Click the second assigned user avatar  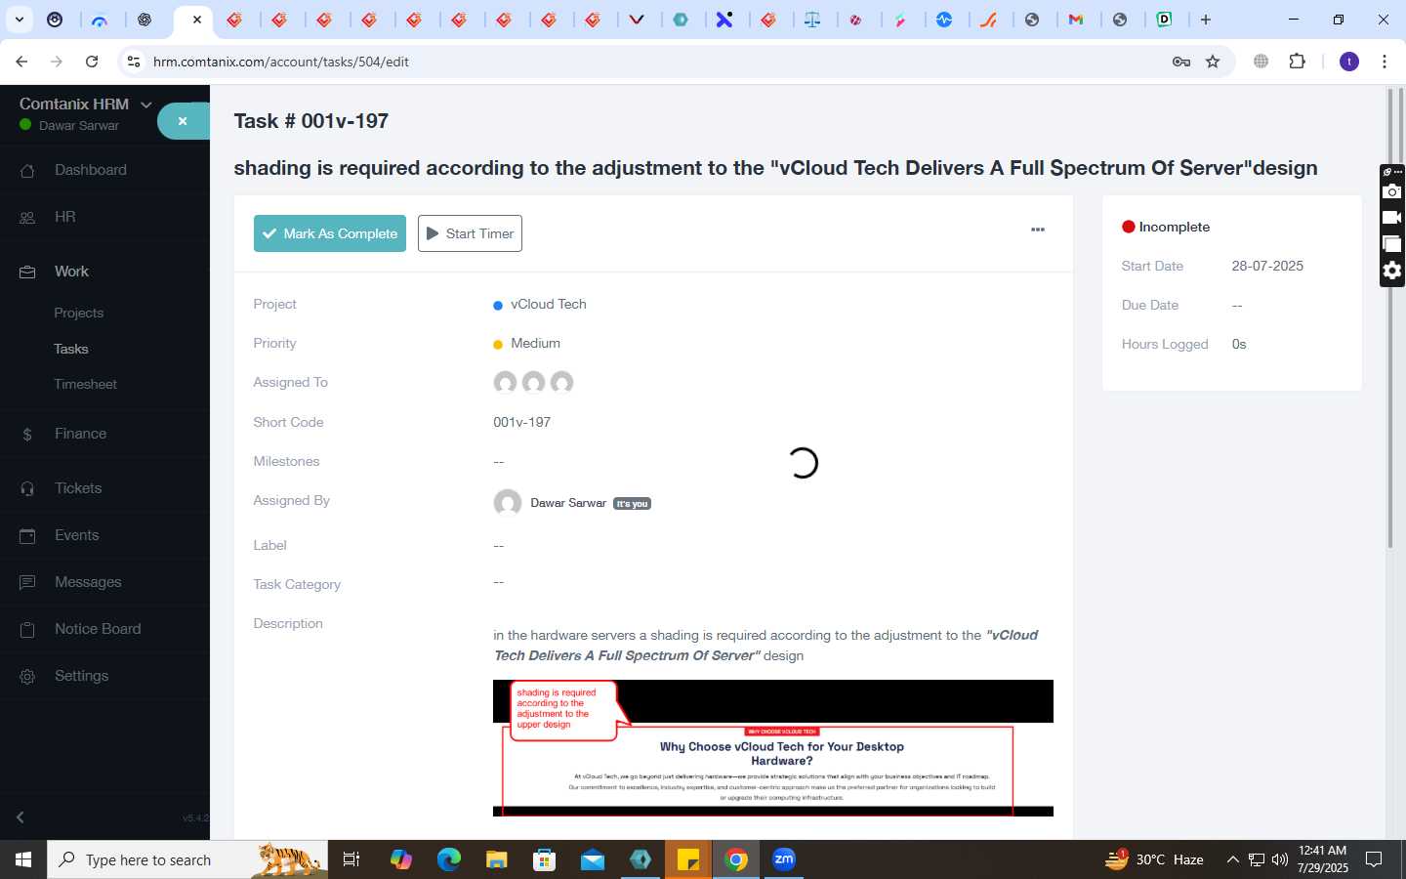533,383
